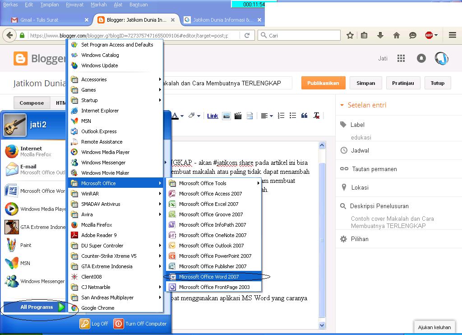Open Outlook Express from programs list
Screen dimensions: 462x335
coord(115,131)
